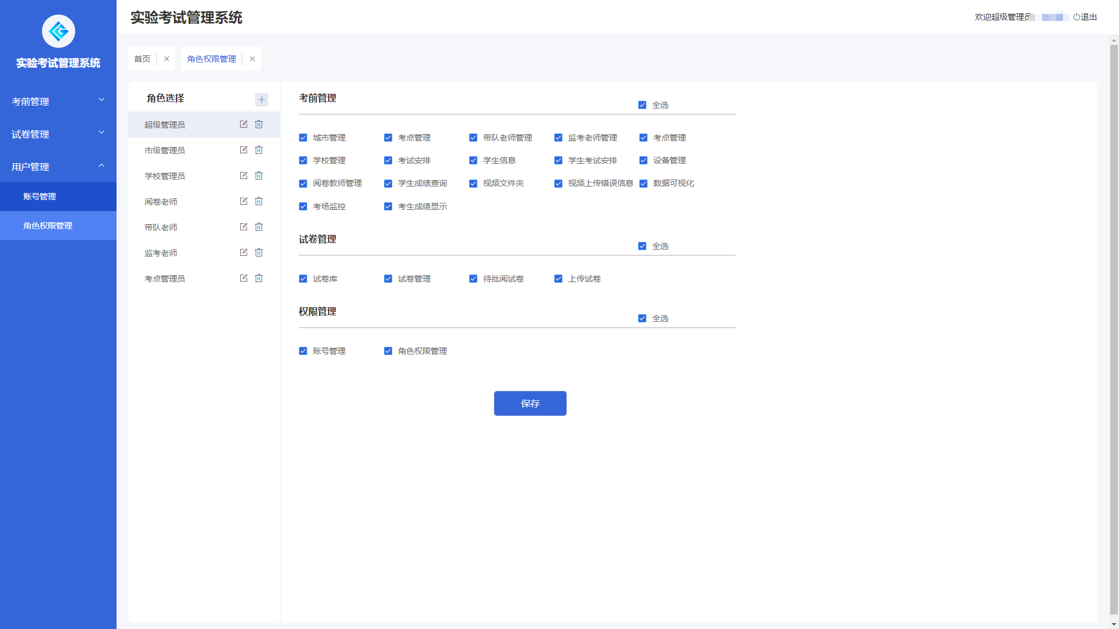The image size is (1119, 629).
Task: Select the 超级管理员 role row
Action: click(x=204, y=125)
